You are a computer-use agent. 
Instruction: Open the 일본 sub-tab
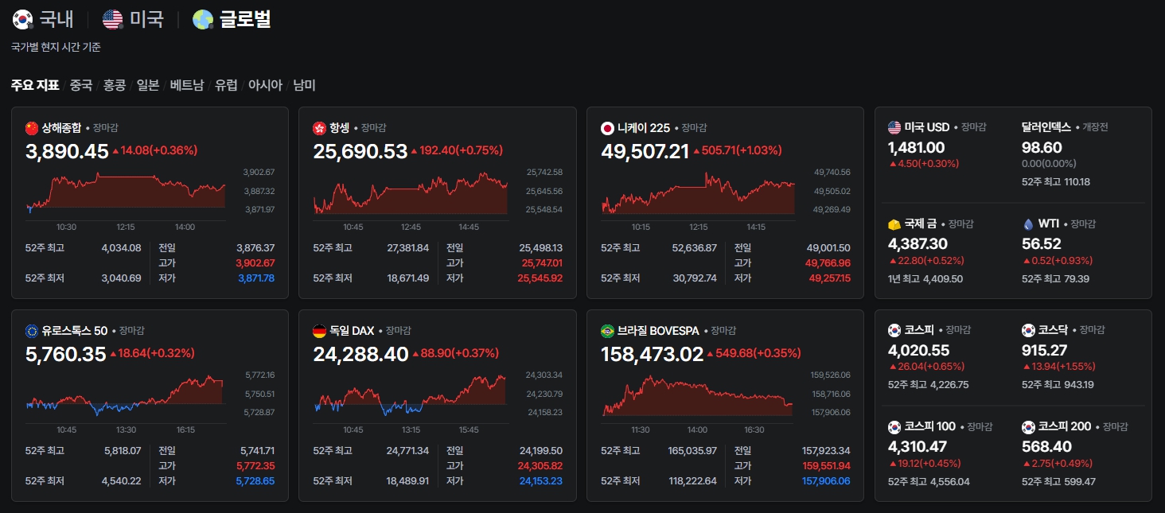(x=148, y=85)
